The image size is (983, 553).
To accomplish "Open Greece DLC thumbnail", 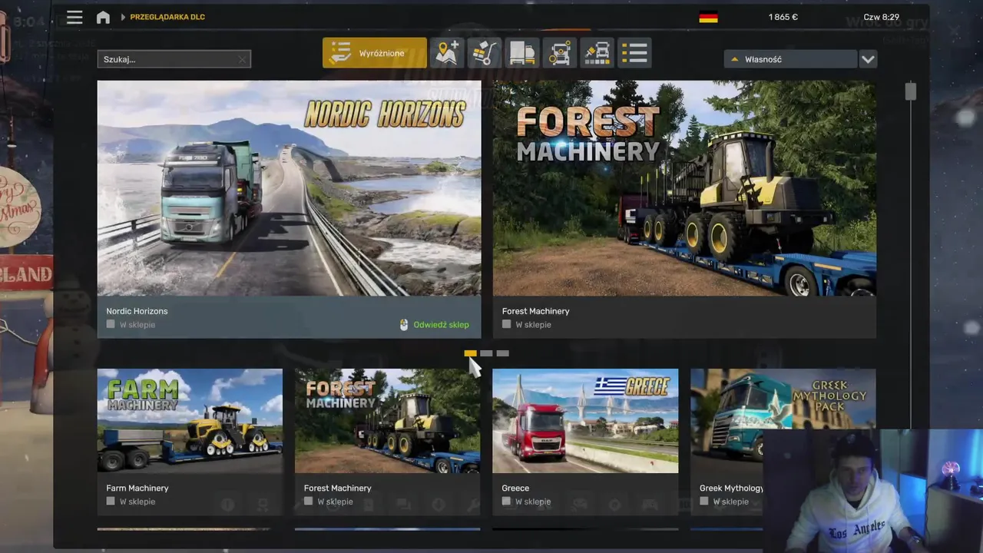I will coord(585,421).
